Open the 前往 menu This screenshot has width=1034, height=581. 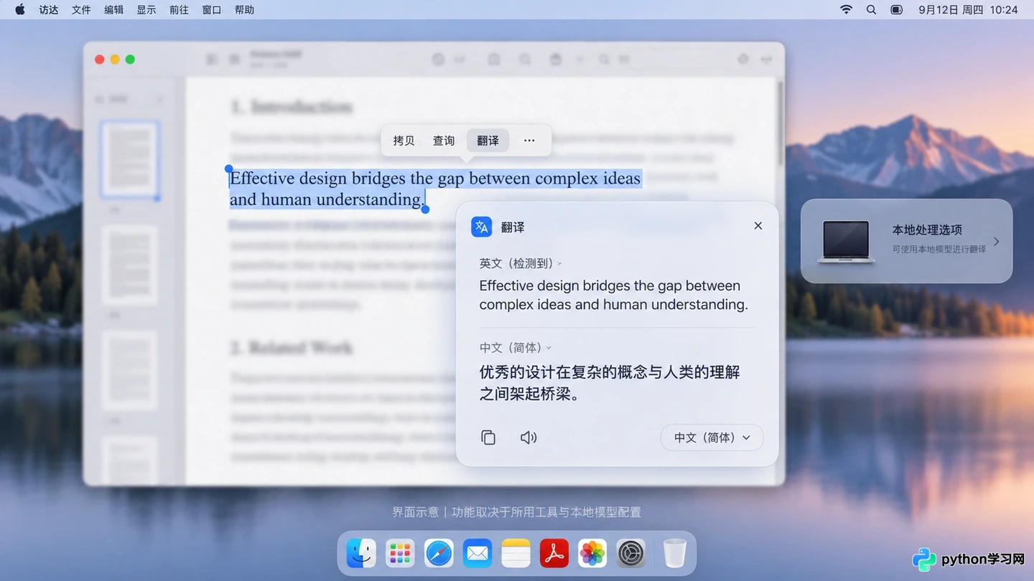(x=179, y=10)
